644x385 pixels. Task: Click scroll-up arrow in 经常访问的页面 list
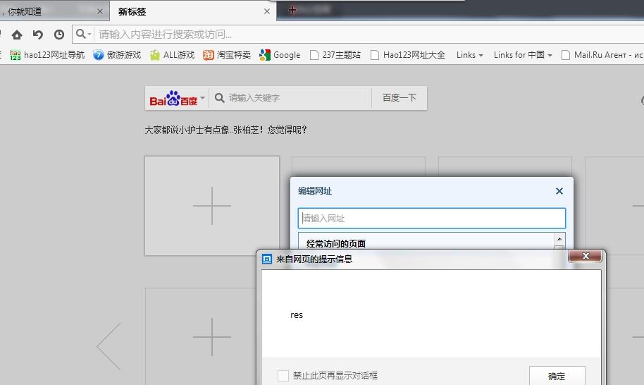coord(559,239)
